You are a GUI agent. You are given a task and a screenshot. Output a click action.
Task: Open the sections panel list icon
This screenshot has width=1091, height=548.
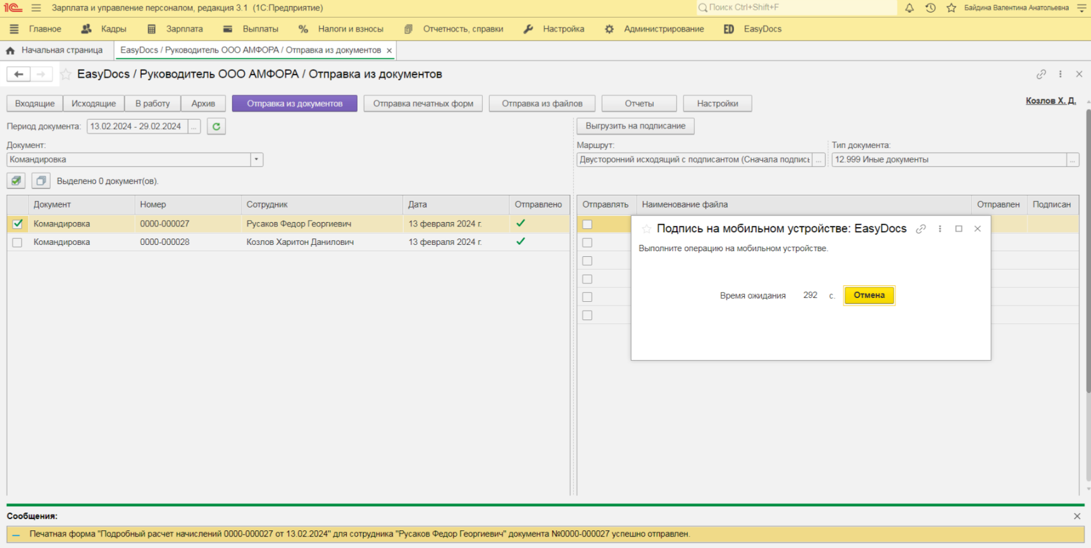[14, 29]
